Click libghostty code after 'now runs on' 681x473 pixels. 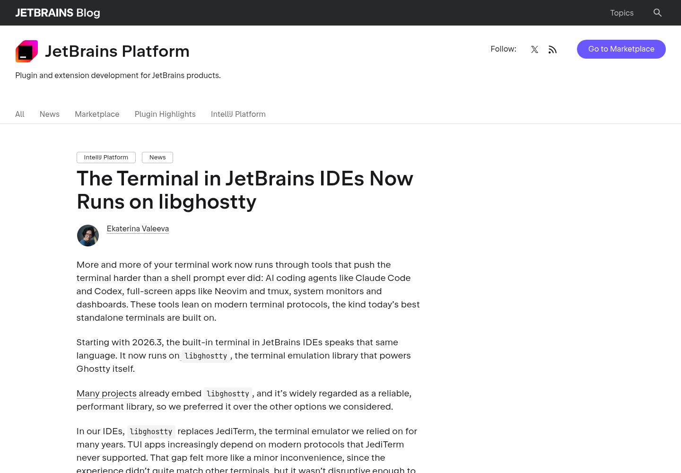pos(206,356)
